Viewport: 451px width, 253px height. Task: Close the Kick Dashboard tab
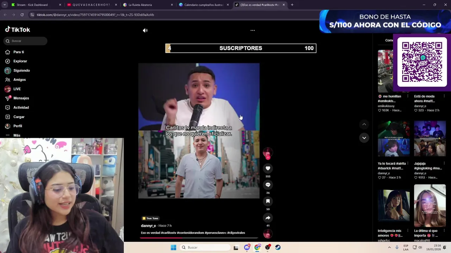click(60, 5)
